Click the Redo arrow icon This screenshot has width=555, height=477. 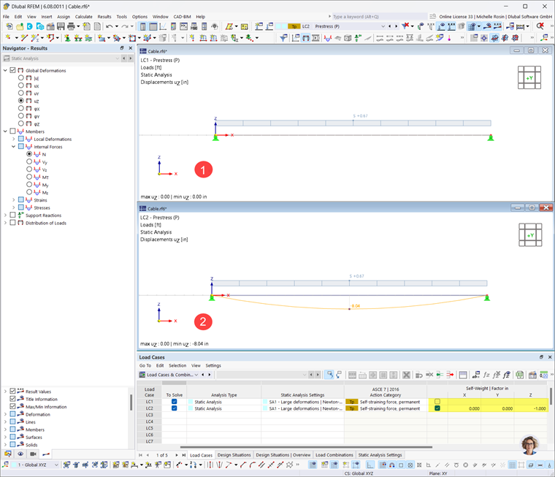(125, 26)
